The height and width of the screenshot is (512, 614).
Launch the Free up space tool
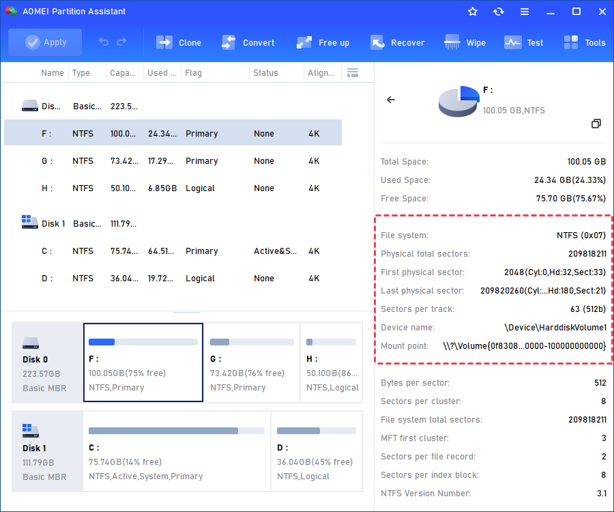pyautogui.click(x=323, y=42)
